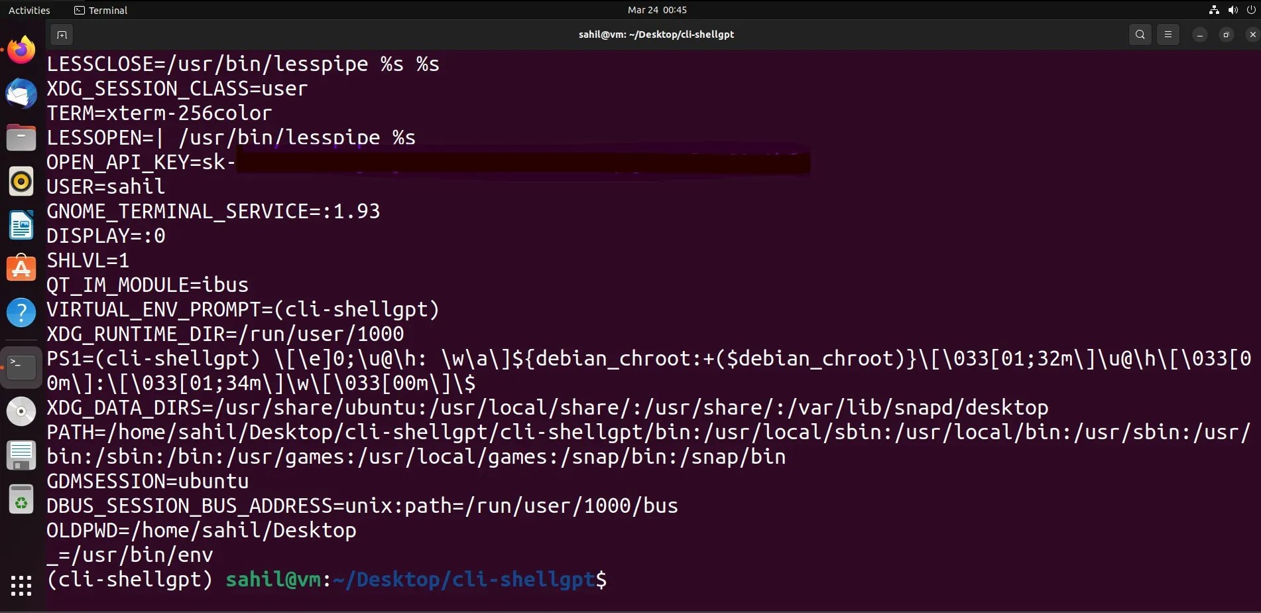Open the Terminal application menu
Screen dimensions: 1261x613
coord(100,10)
